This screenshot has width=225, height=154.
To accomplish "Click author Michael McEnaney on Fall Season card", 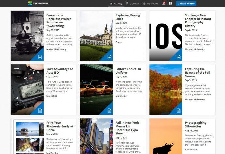I will click(195, 99).
